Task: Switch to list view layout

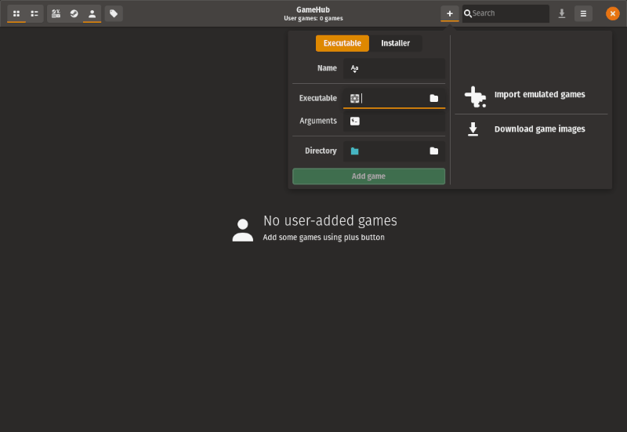Action: 35,13
